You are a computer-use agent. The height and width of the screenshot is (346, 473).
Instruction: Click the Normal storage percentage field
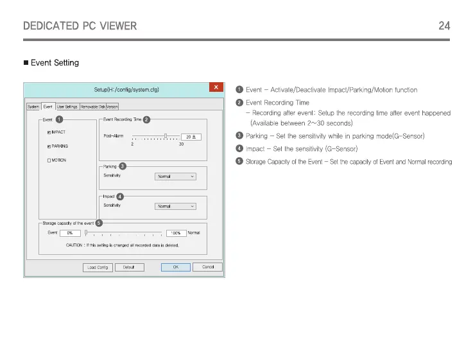tap(176, 233)
